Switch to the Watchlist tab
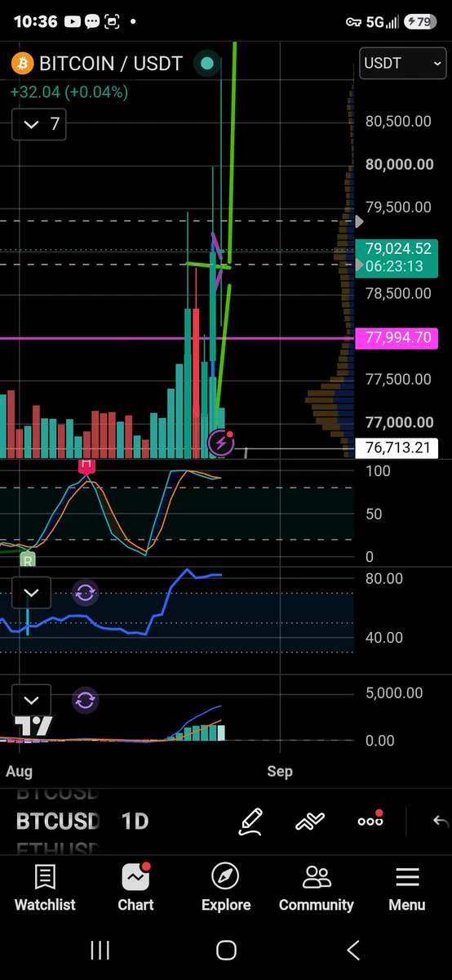Screen dimensions: 452x980 (45, 888)
